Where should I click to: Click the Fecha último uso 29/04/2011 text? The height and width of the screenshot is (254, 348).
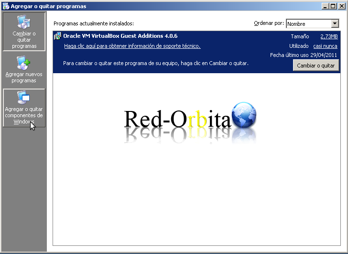click(x=304, y=55)
